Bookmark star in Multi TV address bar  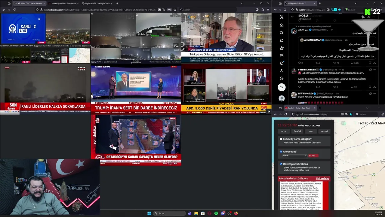point(175,10)
